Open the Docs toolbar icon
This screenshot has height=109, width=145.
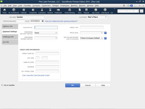click(x=80, y=11)
